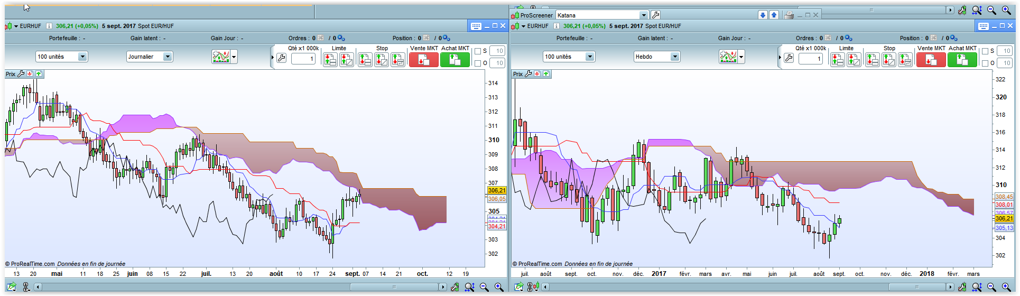Click the first Limite order icon in the left chart
Screen dimensions: 1020x296
pyautogui.click(x=330, y=60)
